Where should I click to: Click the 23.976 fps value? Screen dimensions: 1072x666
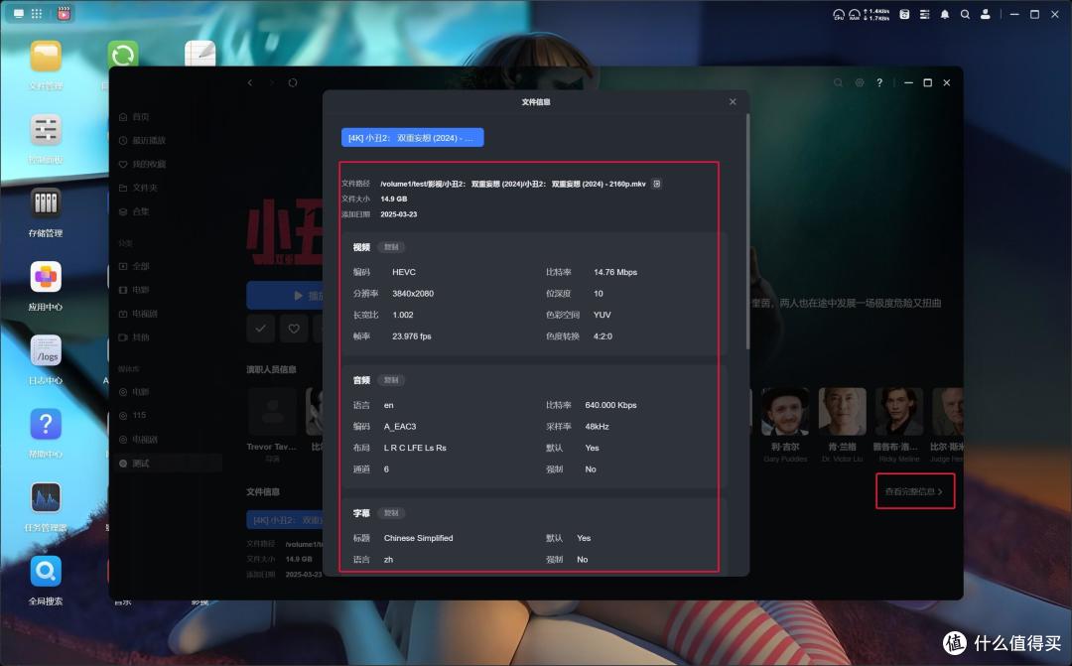[x=412, y=336]
